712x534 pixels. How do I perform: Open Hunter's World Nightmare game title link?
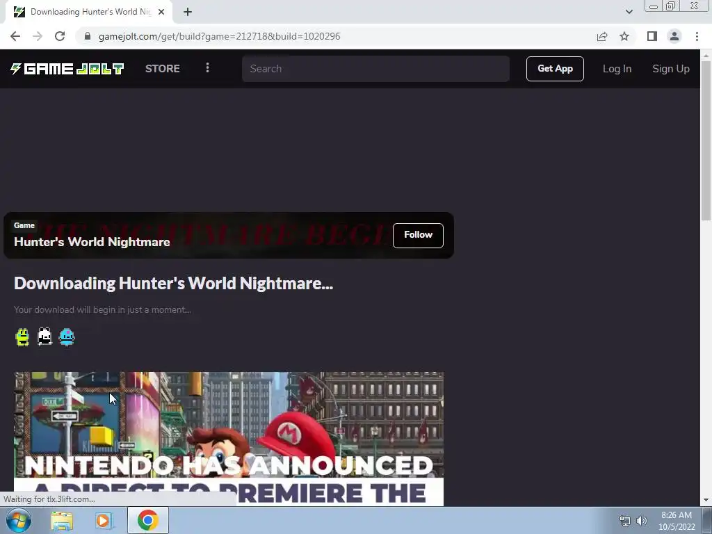92,241
